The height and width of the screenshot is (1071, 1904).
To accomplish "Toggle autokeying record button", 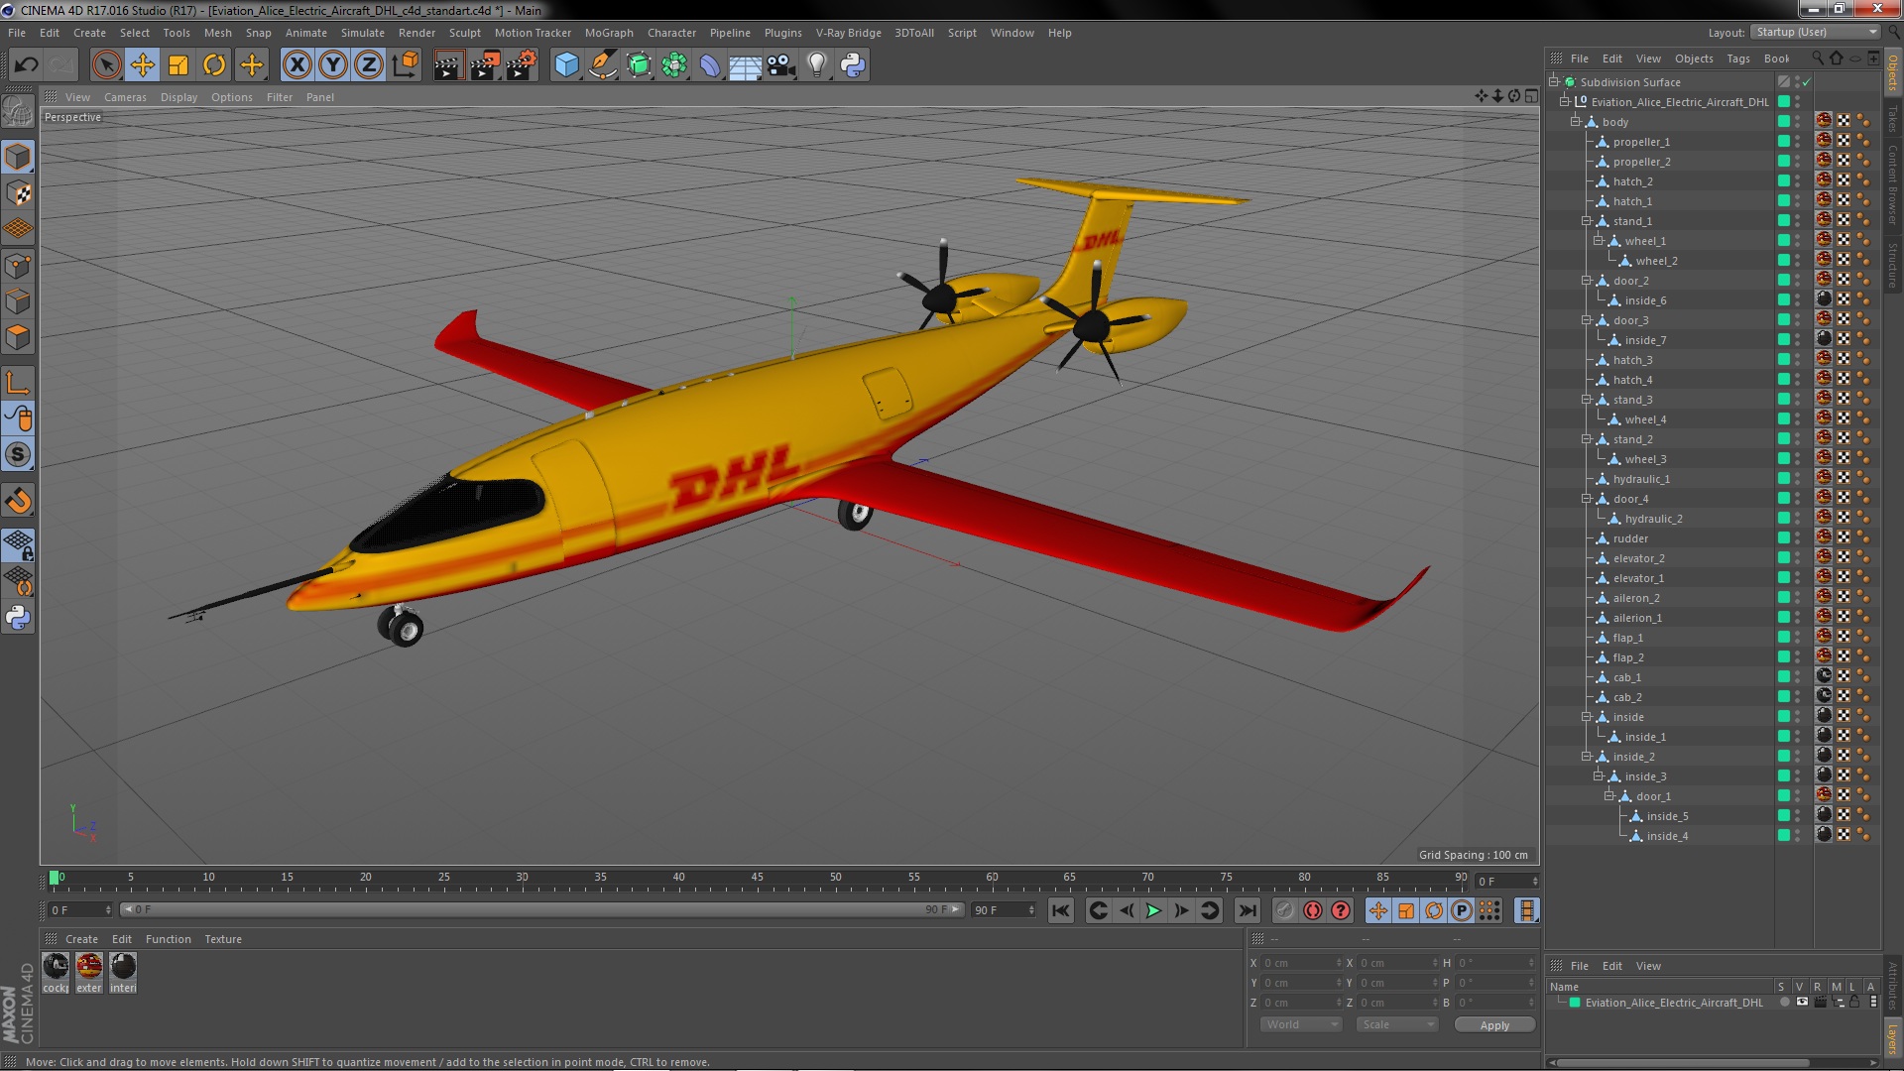I will click(x=1313, y=910).
